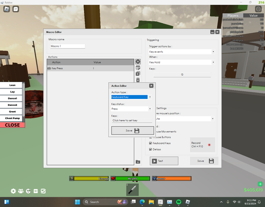Choose the Dance2 emote
This screenshot has width=265, height=207.
point(12,105)
